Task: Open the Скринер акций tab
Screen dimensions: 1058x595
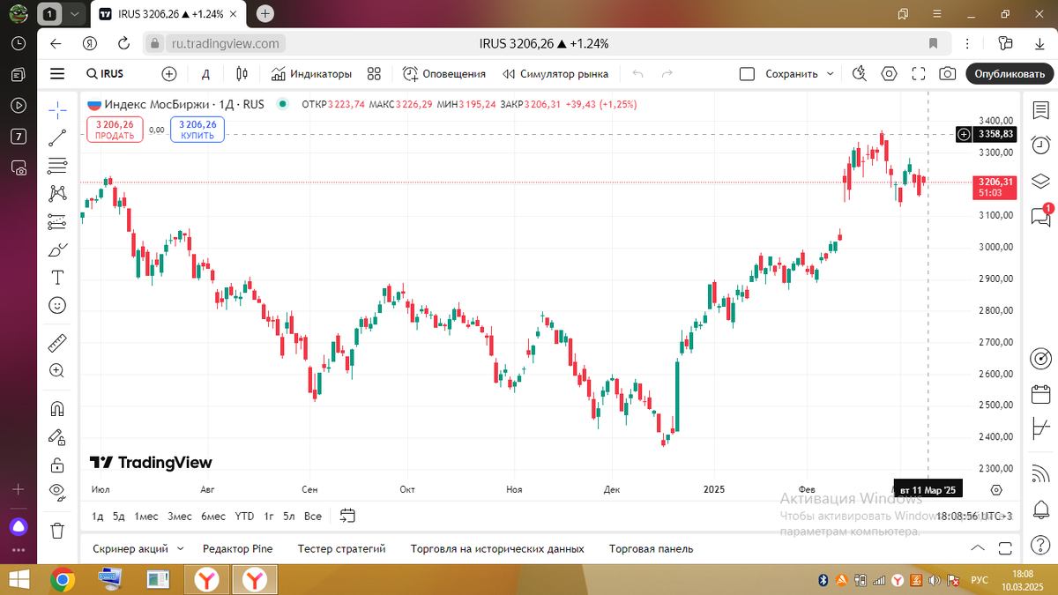Action: 130,548
